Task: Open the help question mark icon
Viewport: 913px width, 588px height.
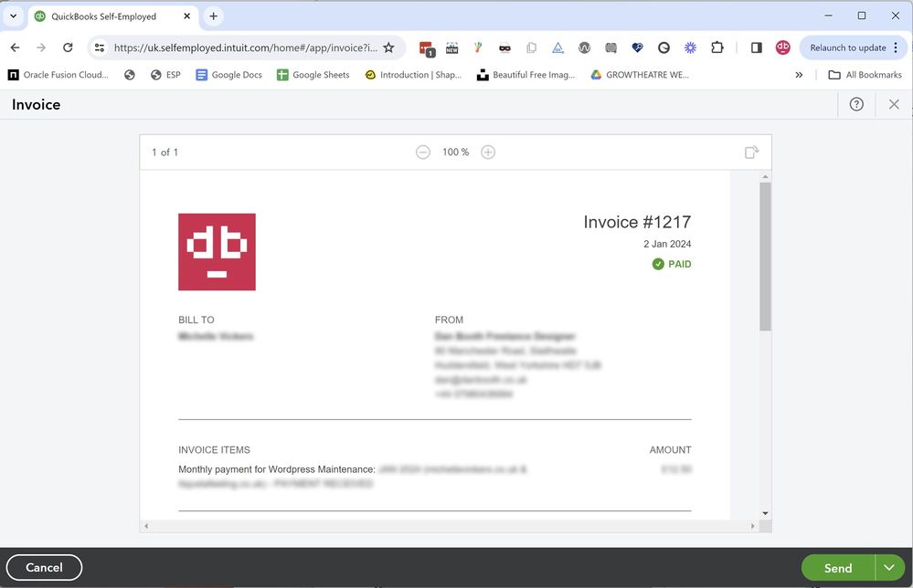Action: tap(857, 104)
